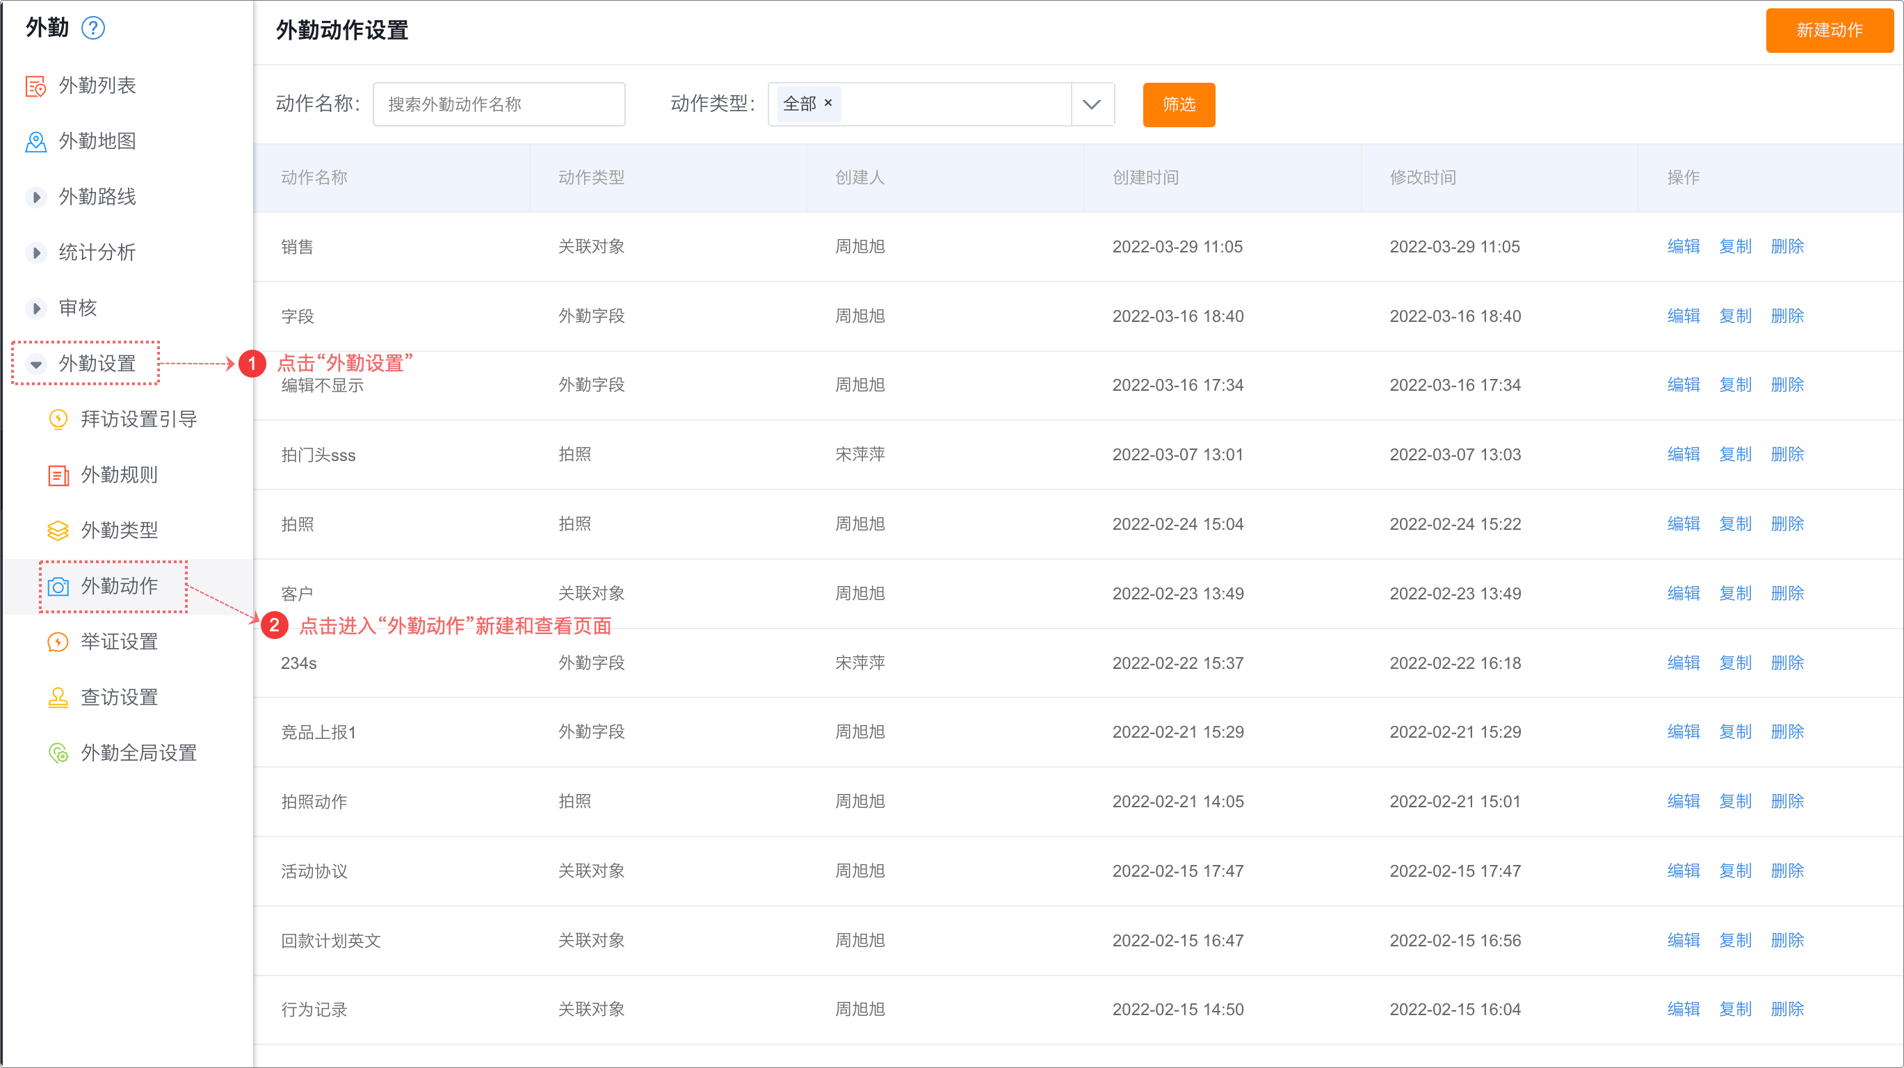Expand the 外勤路线 menu arrow
1904x1068 pixels.
(35, 197)
